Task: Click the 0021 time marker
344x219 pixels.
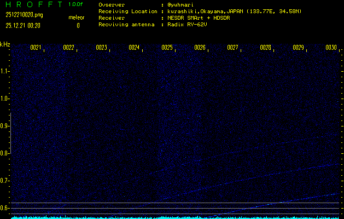Action: coord(36,48)
